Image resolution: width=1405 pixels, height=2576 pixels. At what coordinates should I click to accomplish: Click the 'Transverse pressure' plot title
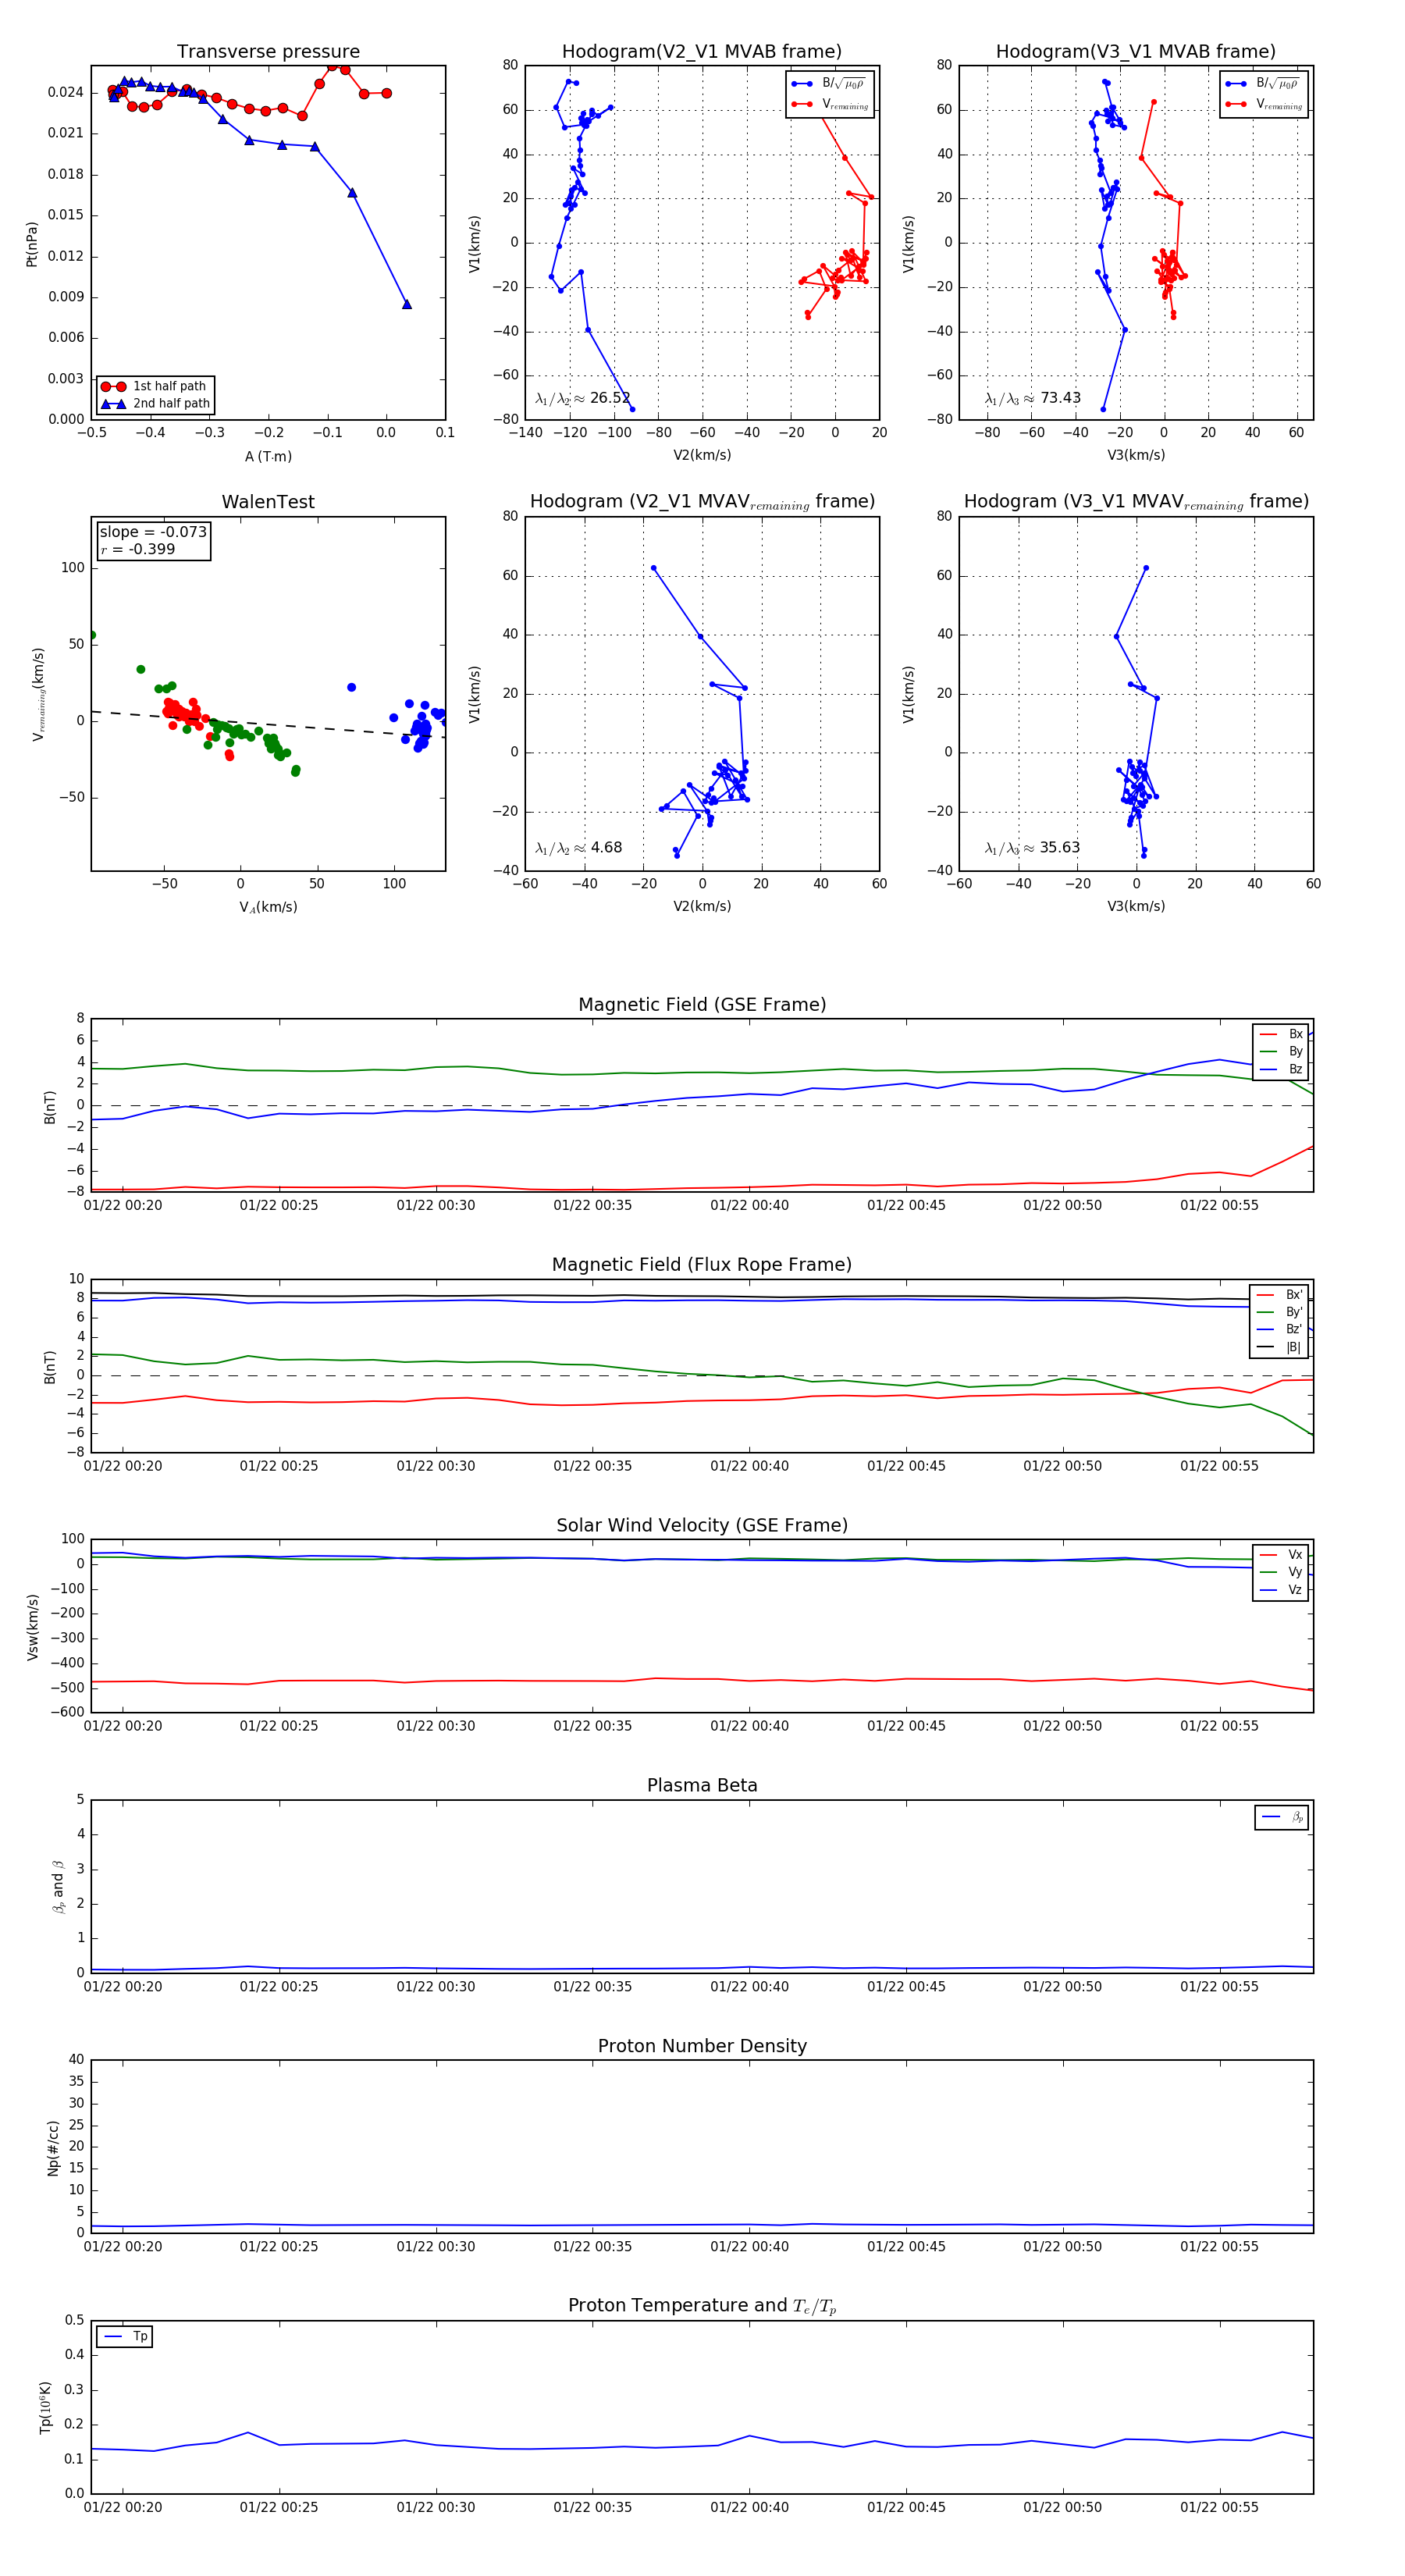point(268,51)
